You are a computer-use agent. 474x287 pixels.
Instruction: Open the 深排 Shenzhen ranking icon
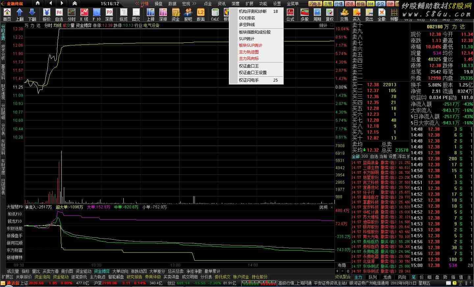click(163, 15)
